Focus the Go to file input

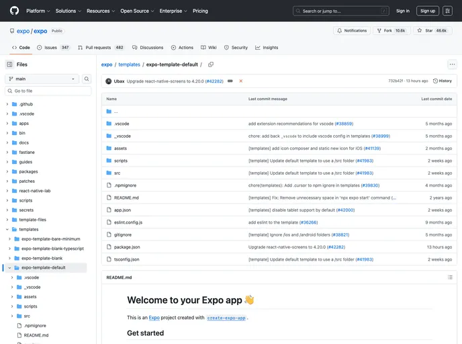[x=50, y=91]
